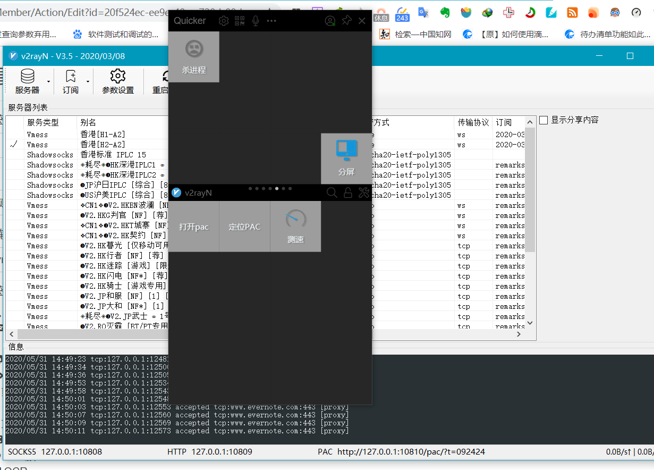Select the highlighted page dot in Quicker

coord(277,188)
